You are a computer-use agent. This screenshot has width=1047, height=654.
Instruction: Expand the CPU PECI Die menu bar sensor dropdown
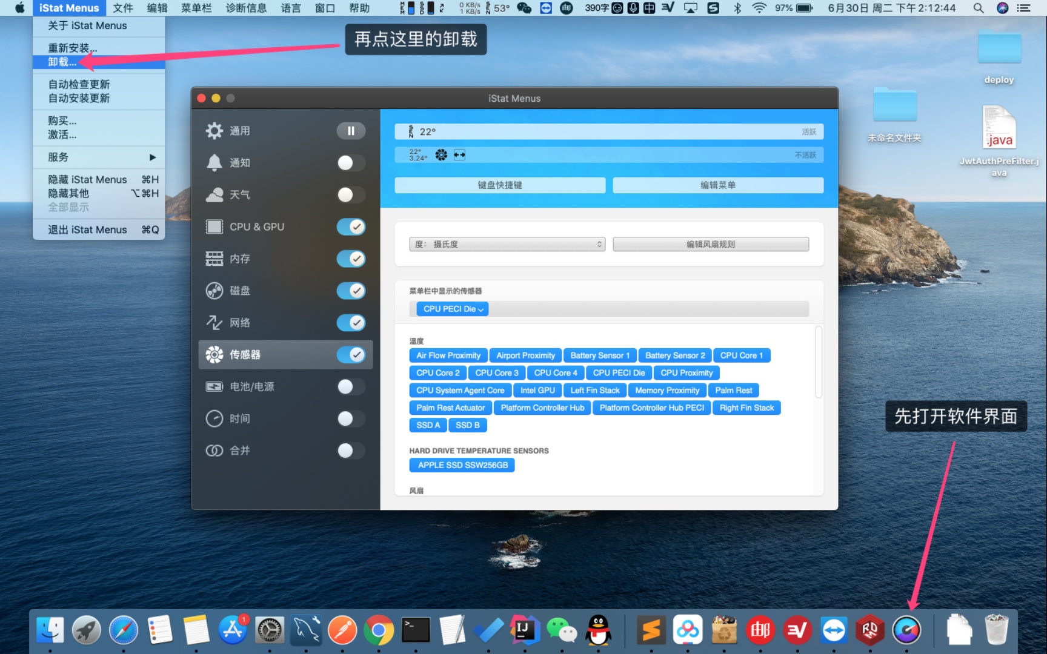point(453,309)
